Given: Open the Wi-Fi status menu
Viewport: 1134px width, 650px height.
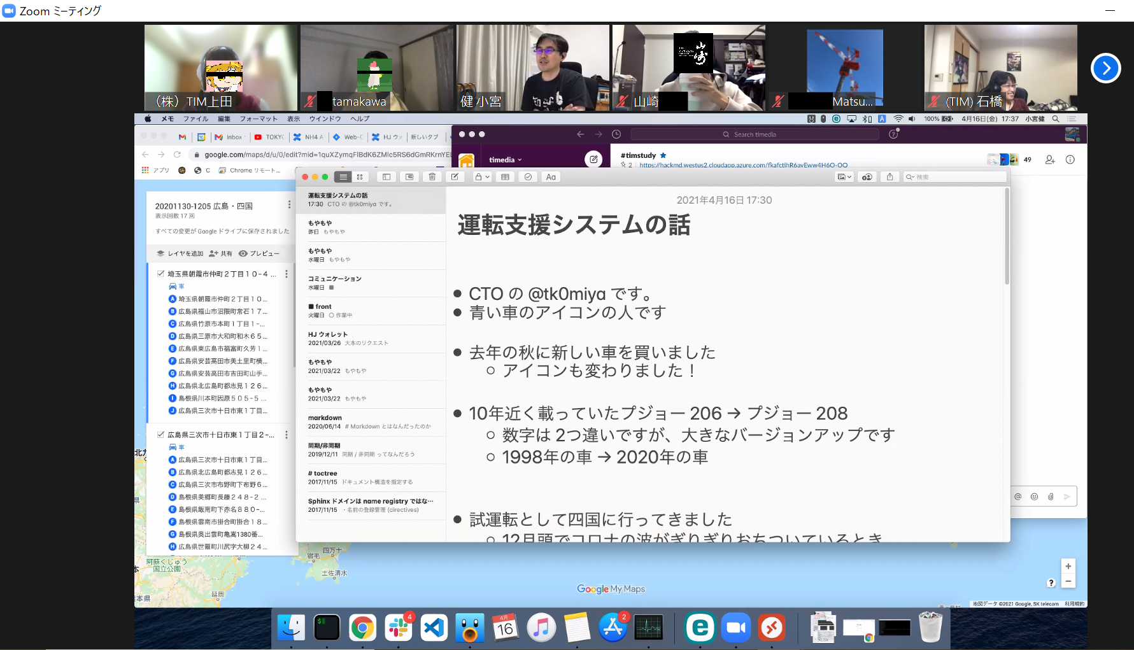Looking at the screenshot, I should click(898, 119).
